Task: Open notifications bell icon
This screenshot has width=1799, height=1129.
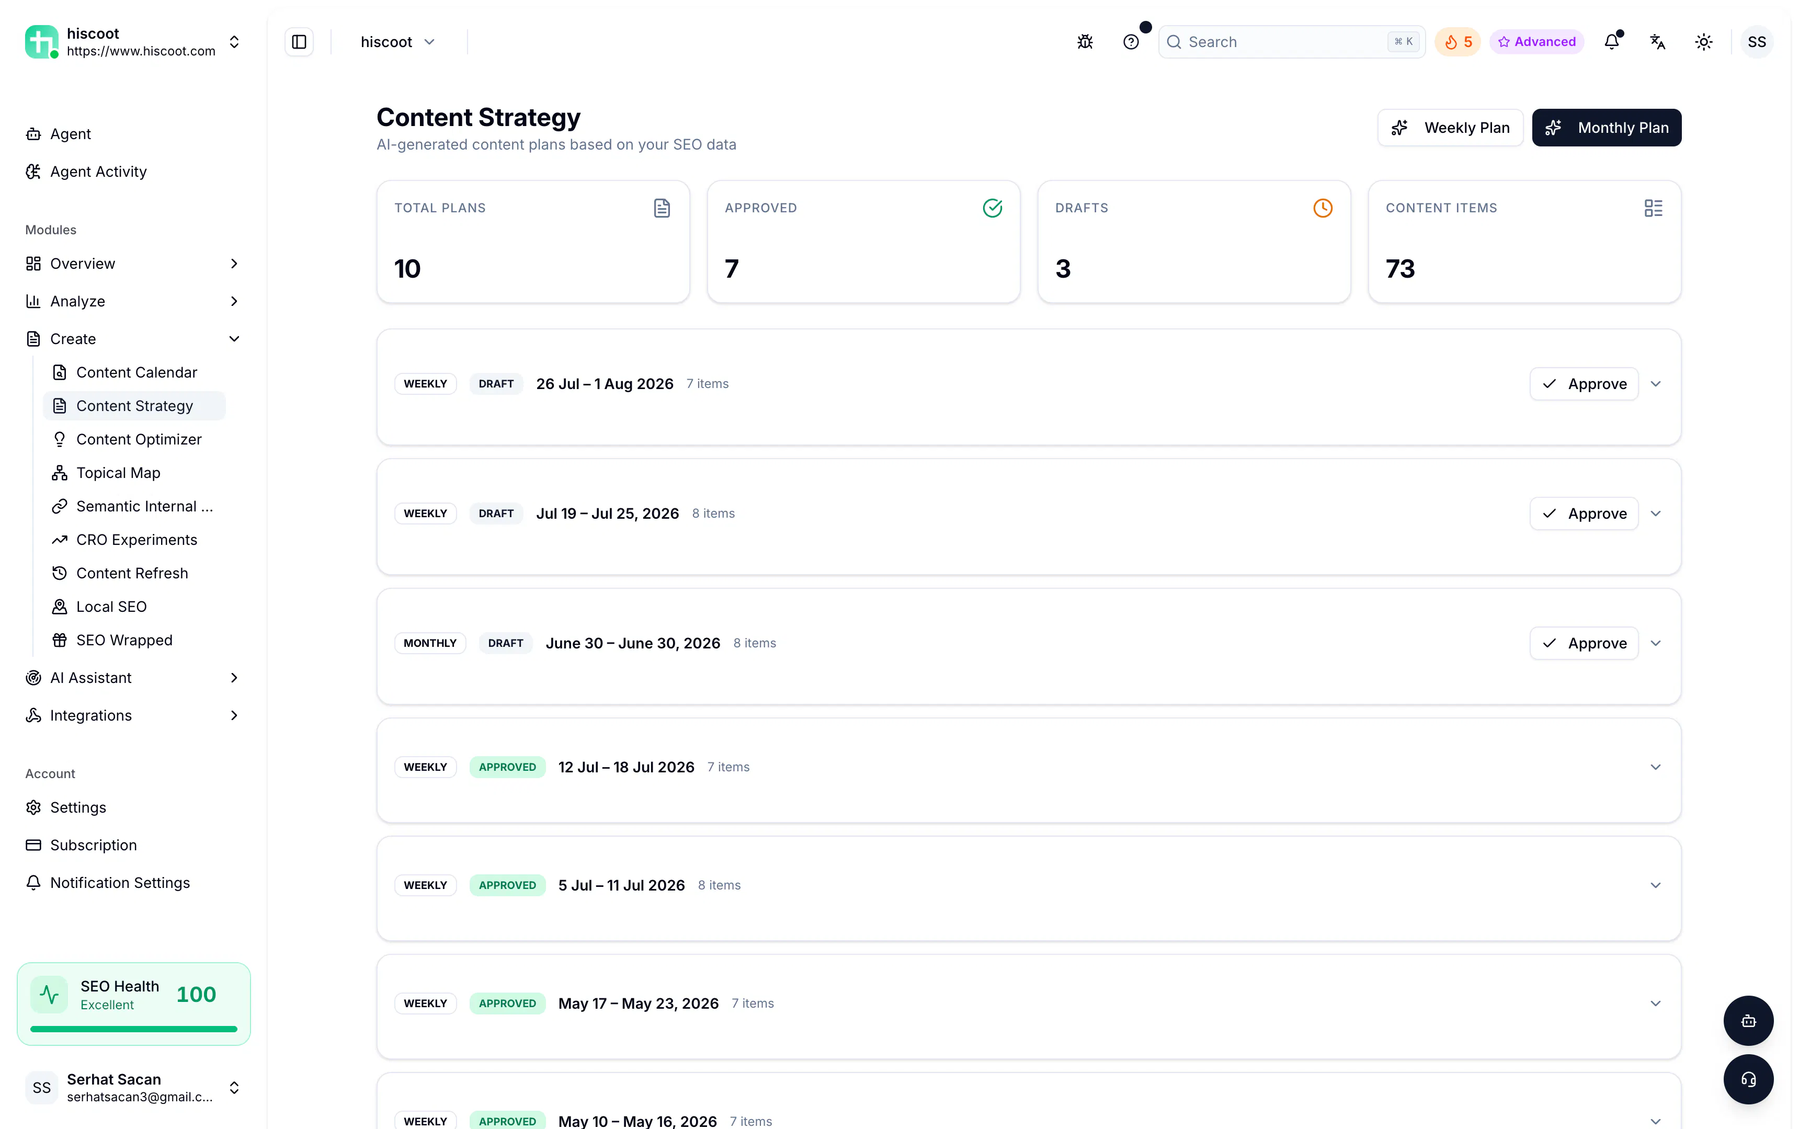Action: point(1612,42)
